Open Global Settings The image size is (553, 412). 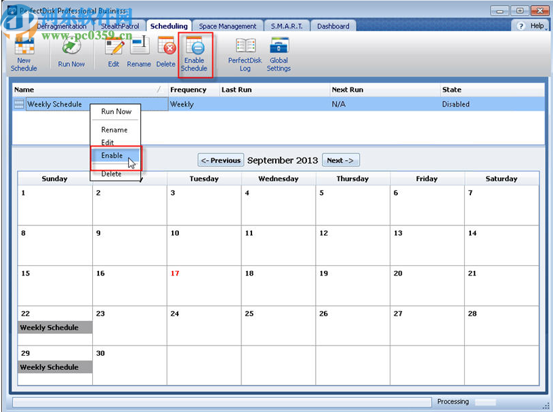pyautogui.click(x=279, y=54)
